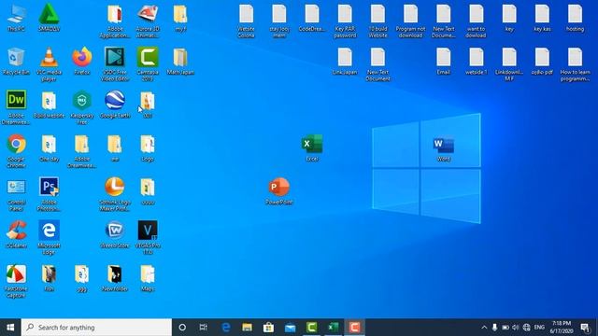Select the Google Earth shortcut
This screenshot has width=598, height=336.
(x=115, y=105)
